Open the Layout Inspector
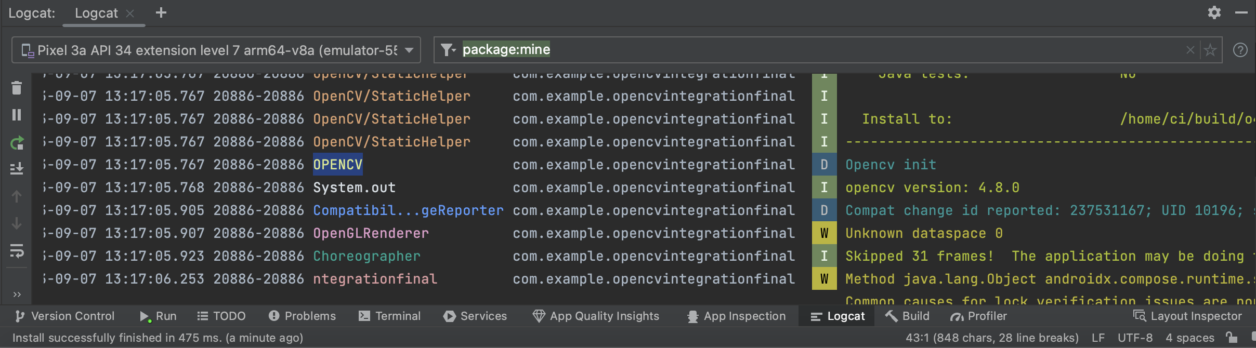 coord(1187,316)
